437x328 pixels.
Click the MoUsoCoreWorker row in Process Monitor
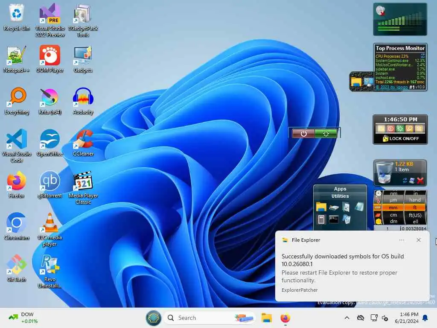[x=400, y=65]
